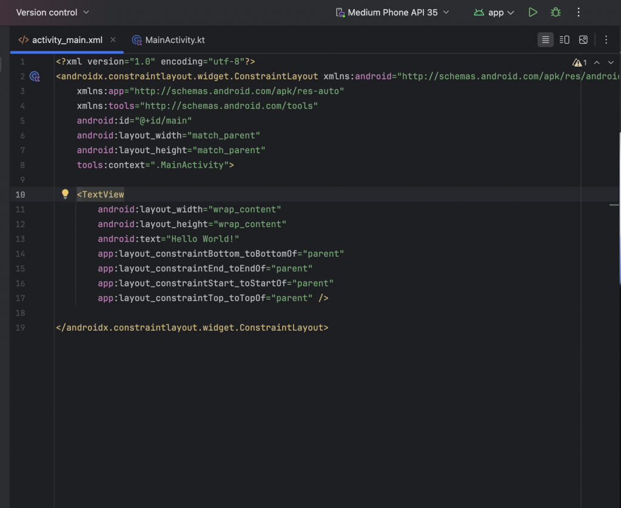The height and width of the screenshot is (508, 621).
Task: Jump to previous highlighted problem arrow
Action: point(597,62)
